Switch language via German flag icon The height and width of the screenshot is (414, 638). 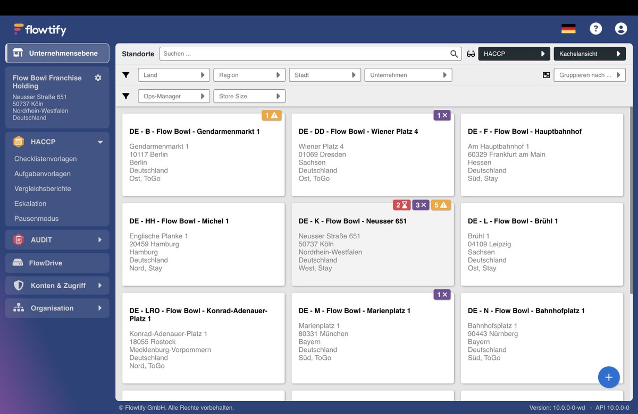tap(568, 29)
